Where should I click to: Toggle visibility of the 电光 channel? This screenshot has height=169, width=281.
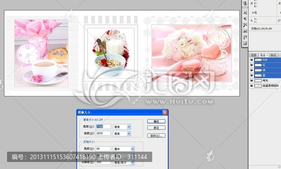(251, 81)
